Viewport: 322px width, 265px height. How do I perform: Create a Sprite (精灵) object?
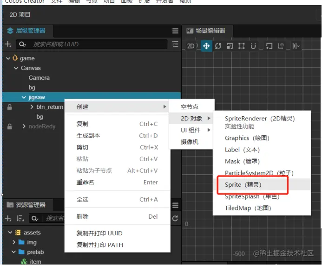(x=262, y=184)
